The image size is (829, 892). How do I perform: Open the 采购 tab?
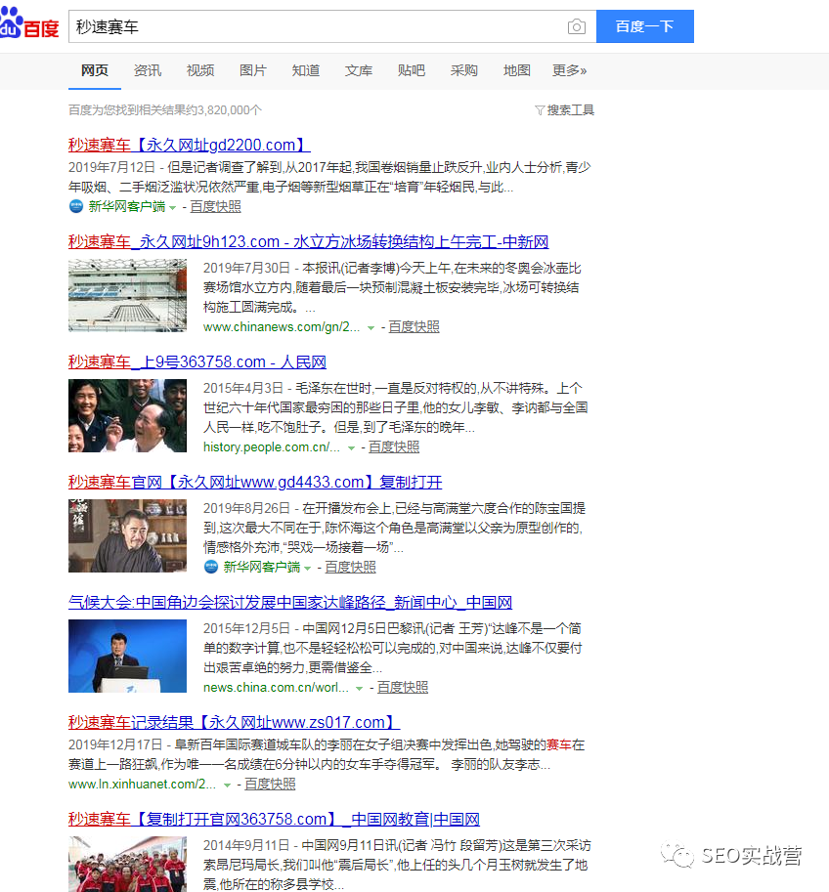[x=464, y=70]
